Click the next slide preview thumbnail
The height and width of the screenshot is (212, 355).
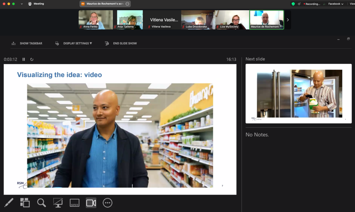click(298, 93)
